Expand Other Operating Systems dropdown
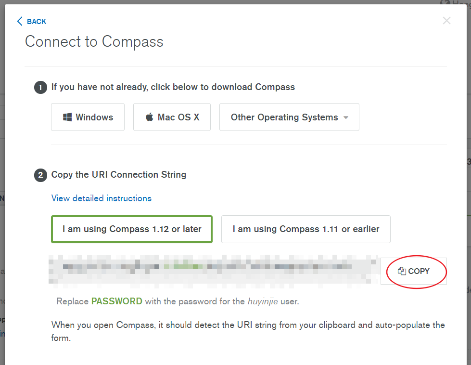Screen dimensions: 471x365 click(289, 117)
